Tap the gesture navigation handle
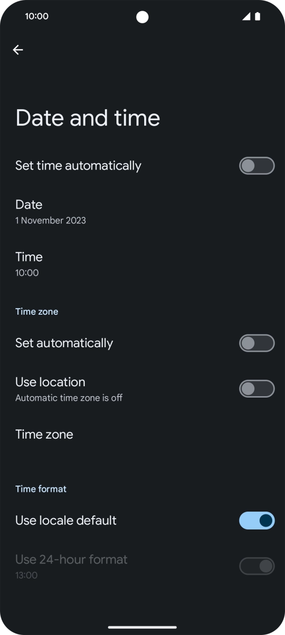Viewport: 285px width, 635px height. coord(142,627)
